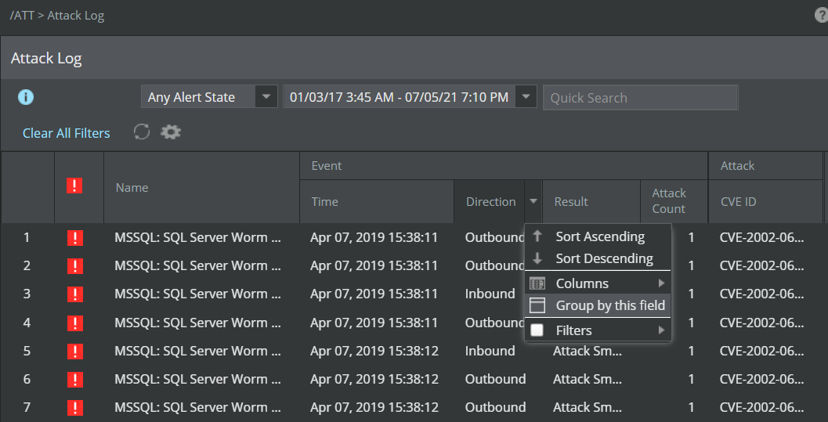The height and width of the screenshot is (422, 828).
Task: Select Group by this field
Action: [598, 305]
